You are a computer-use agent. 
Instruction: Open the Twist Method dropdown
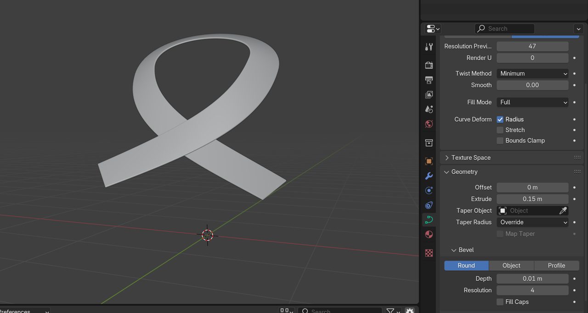[x=532, y=73]
